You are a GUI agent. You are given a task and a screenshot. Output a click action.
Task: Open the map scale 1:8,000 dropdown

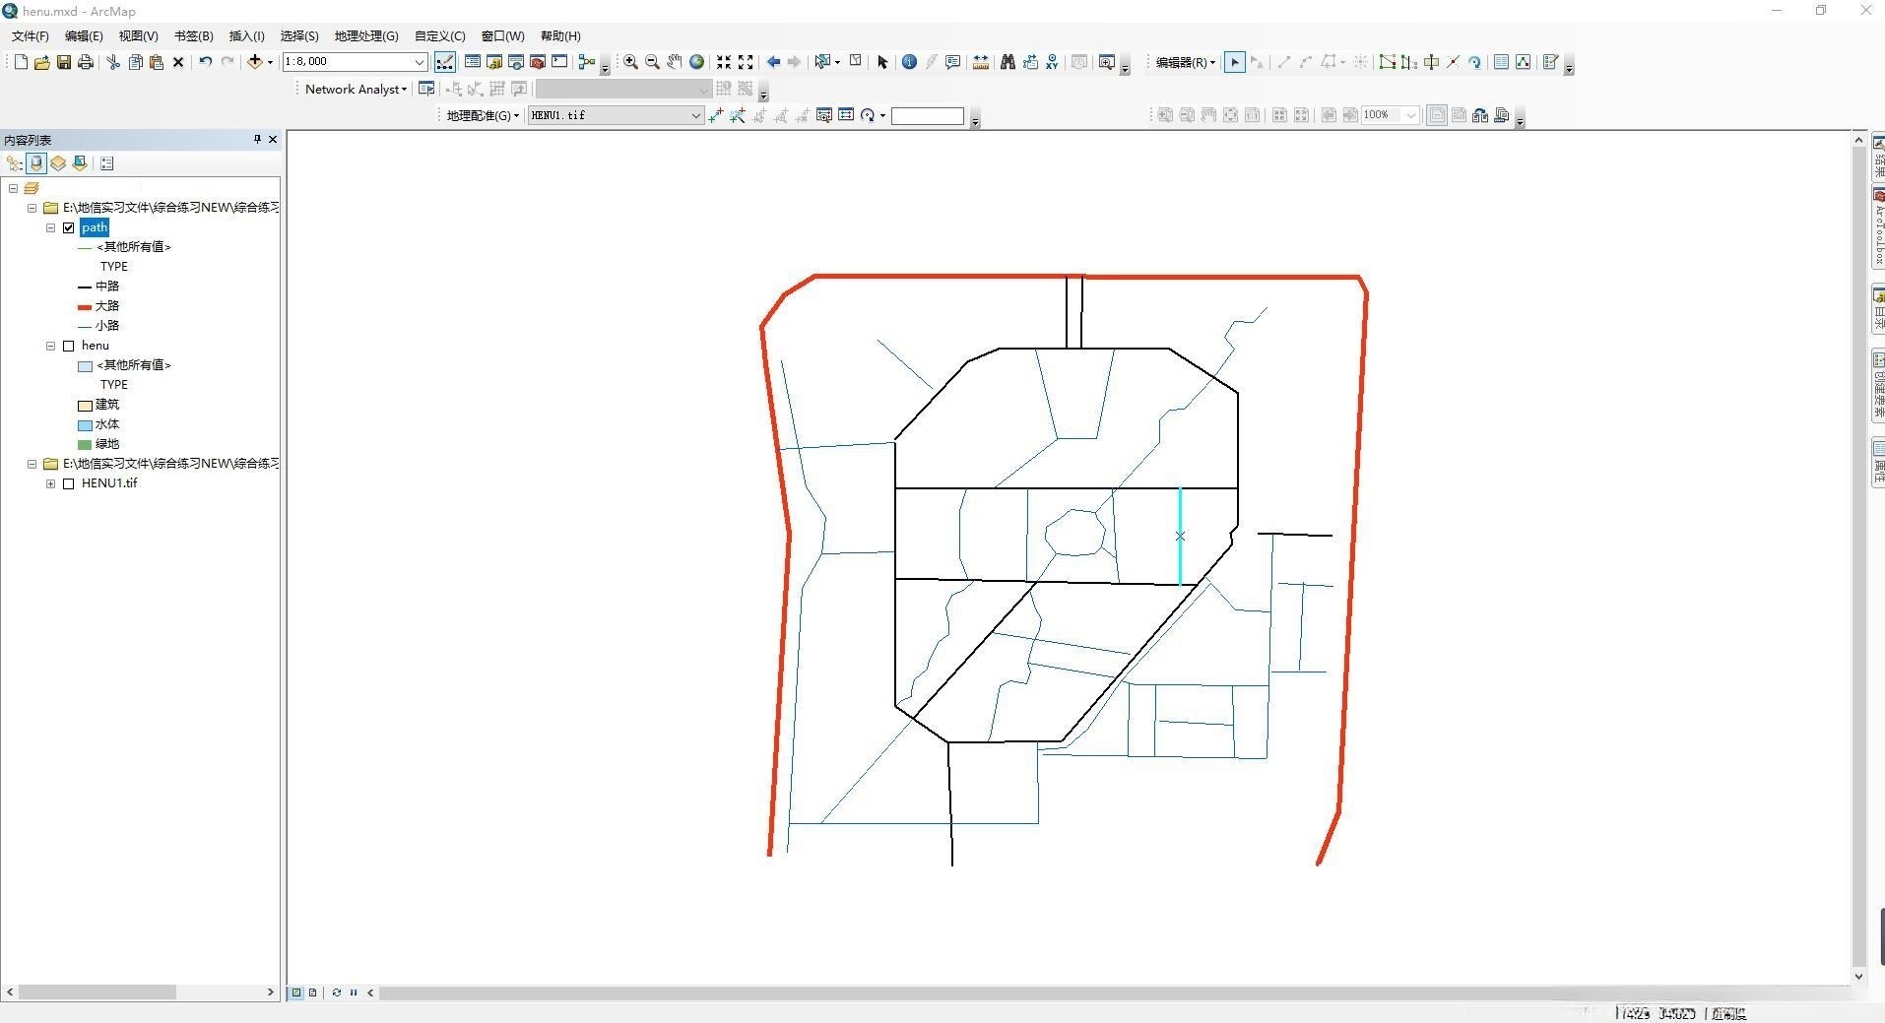pos(419,62)
